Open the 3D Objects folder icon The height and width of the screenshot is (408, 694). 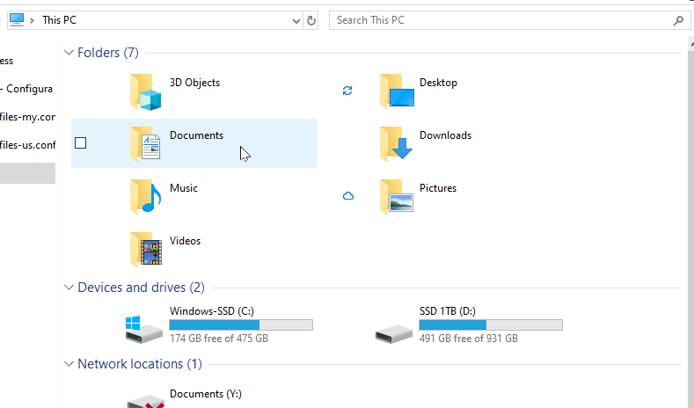(146, 91)
